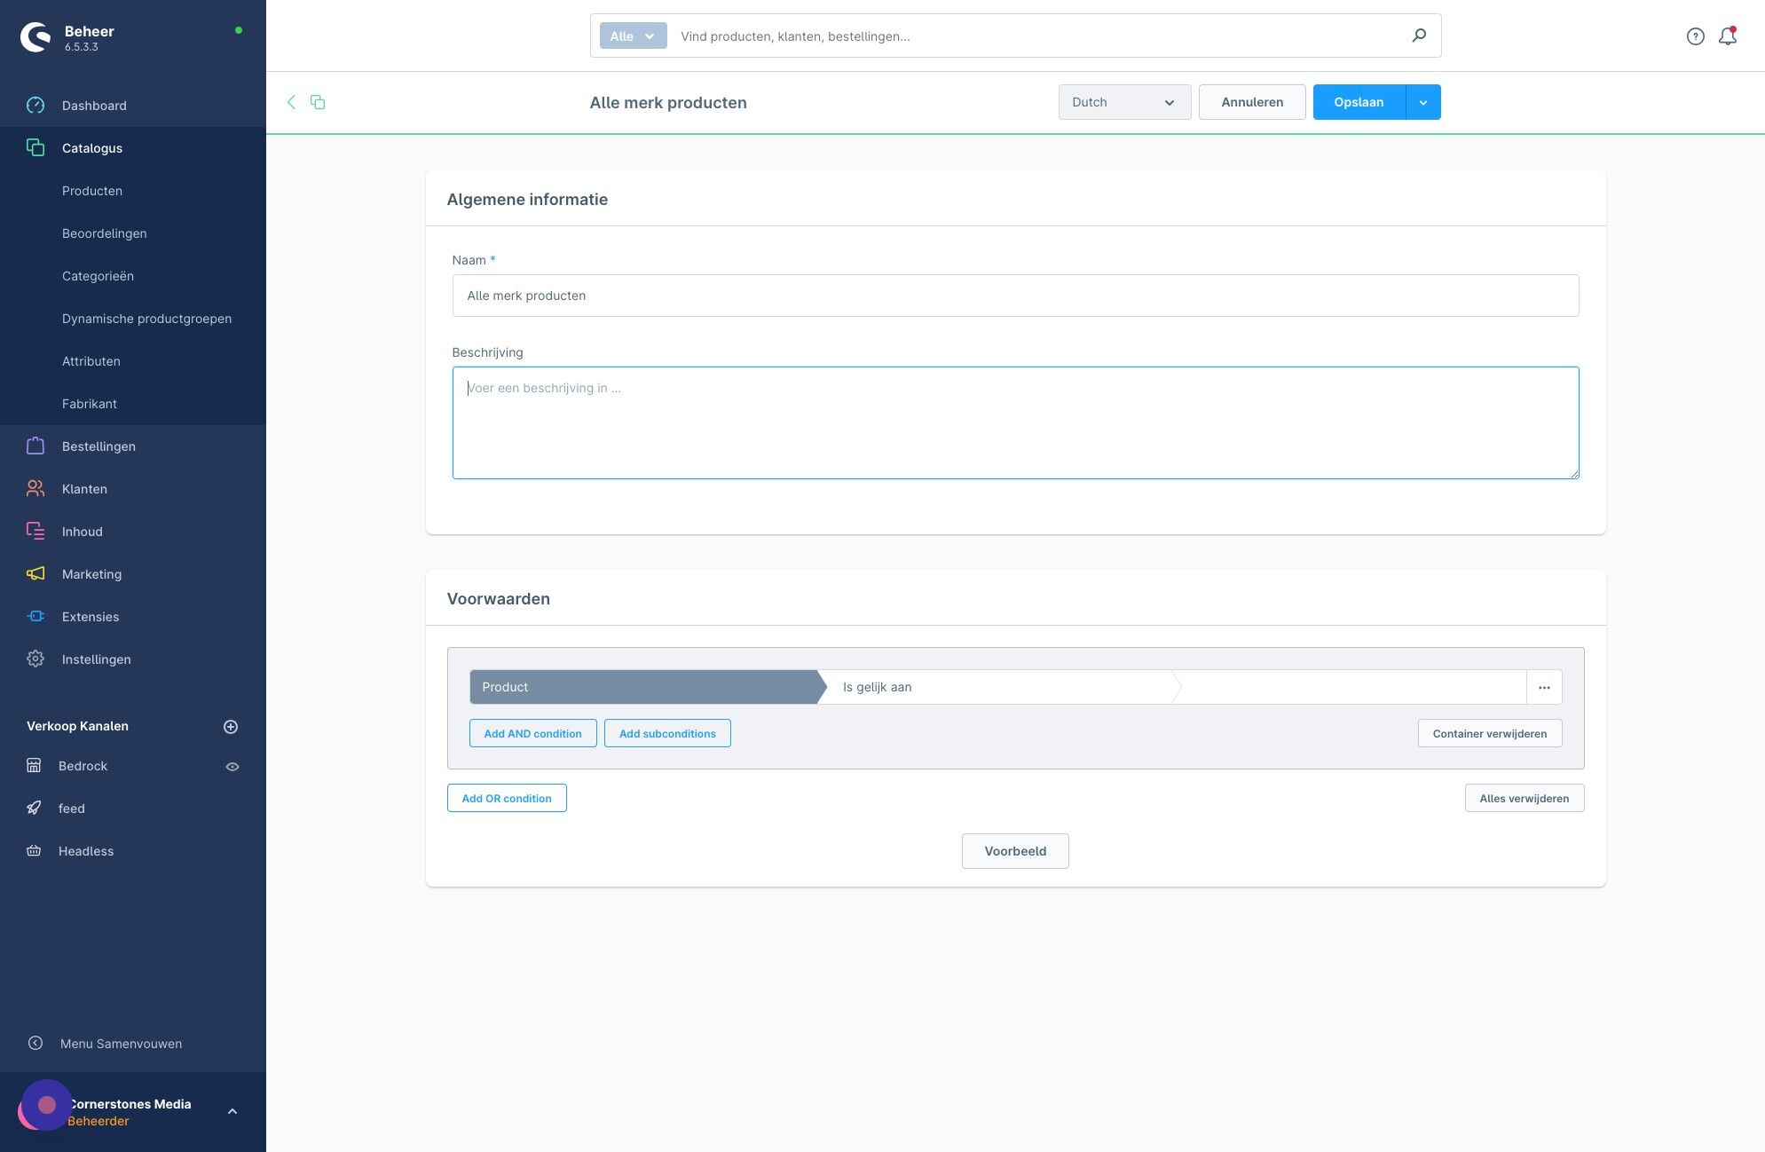Open Producten in the sidebar
The image size is (1765, 1152).
92,191
